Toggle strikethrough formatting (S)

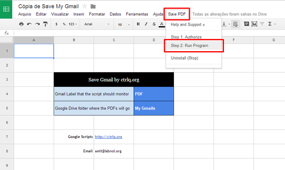[154, 24]
